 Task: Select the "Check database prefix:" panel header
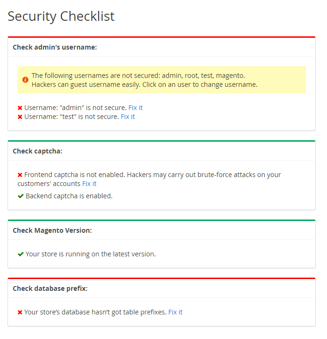coord(50,288)
